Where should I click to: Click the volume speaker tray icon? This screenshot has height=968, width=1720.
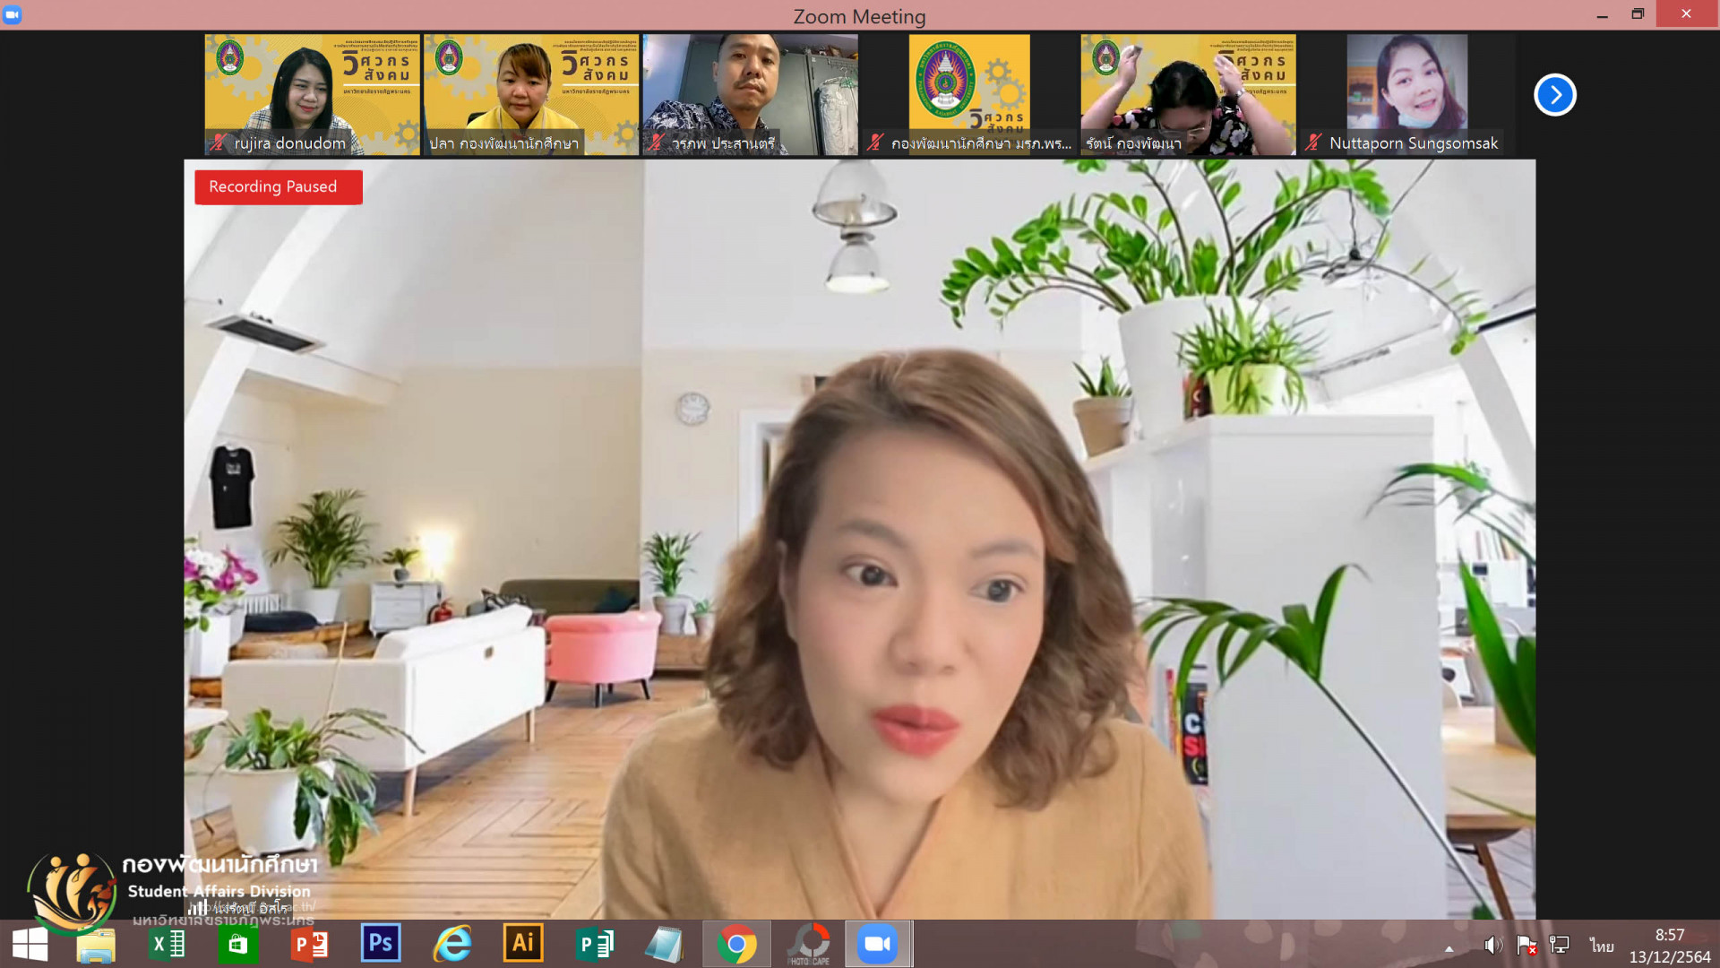click(1492, 946)
